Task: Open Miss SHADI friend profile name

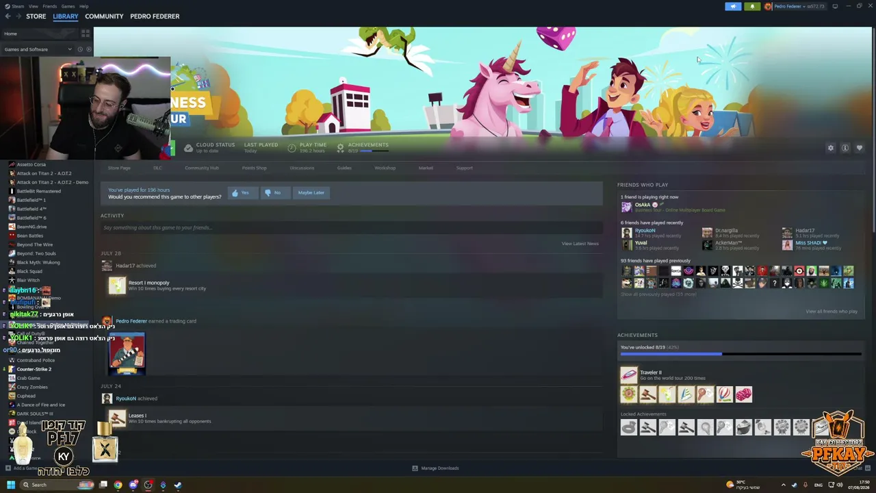Action: [x=811, y=242]
